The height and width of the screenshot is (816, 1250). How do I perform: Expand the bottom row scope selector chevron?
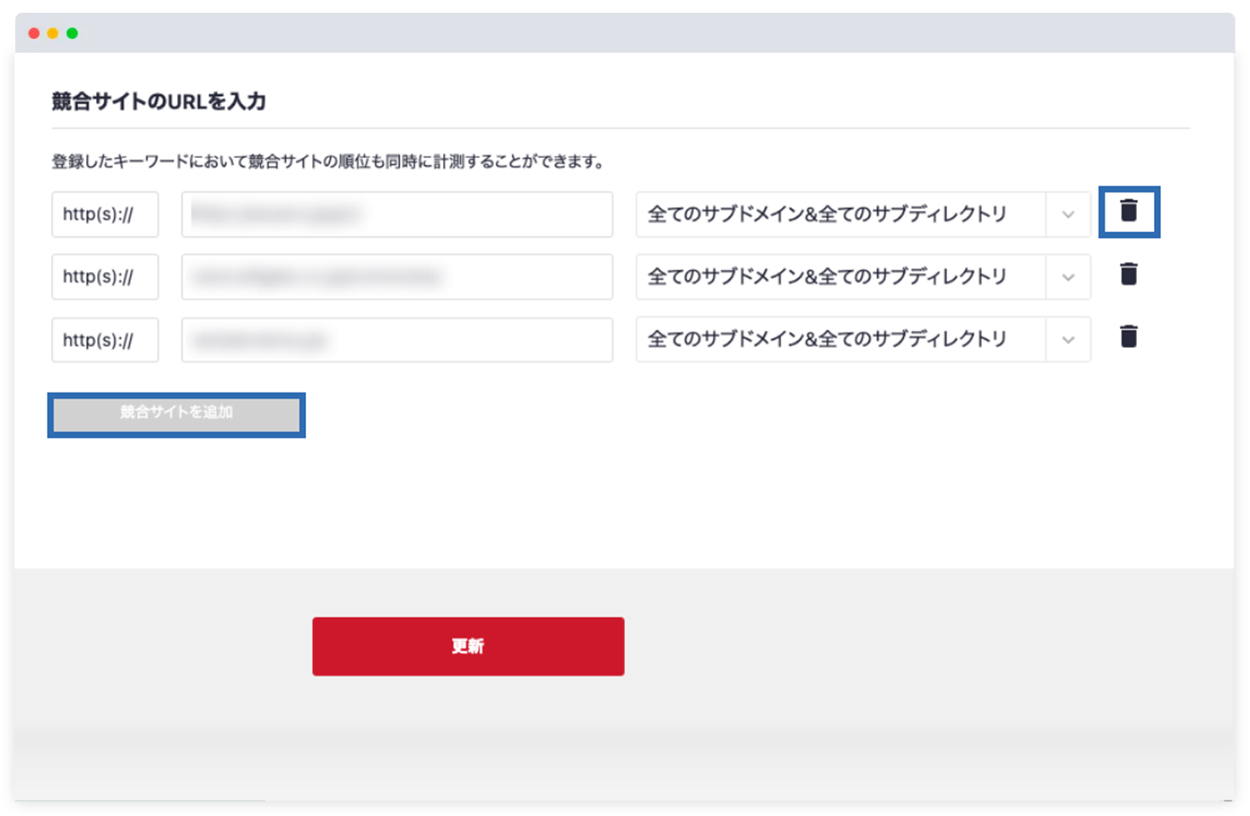click(1067, 339)
